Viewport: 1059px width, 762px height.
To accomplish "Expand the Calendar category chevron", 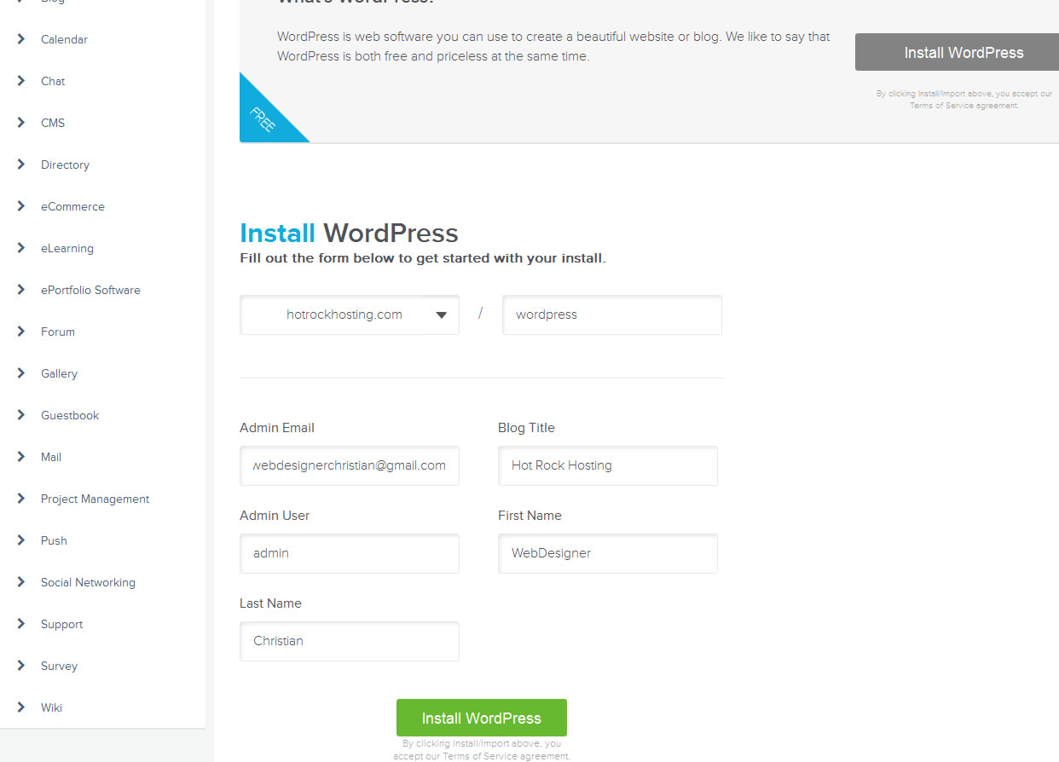I will (20, 39).
